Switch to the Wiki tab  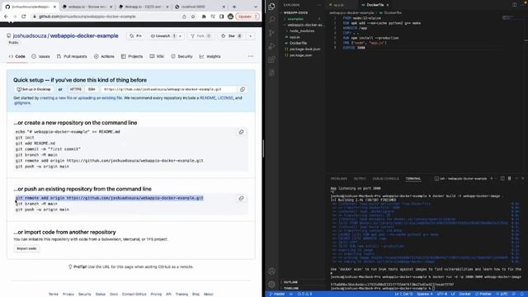click(x=157, y=56)
